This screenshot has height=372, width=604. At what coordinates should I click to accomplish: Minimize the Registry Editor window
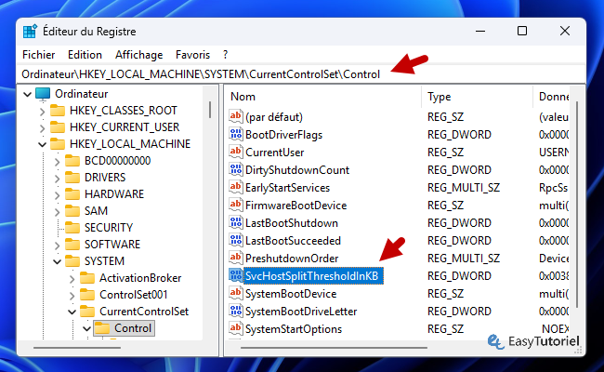(x=480, y=31)
